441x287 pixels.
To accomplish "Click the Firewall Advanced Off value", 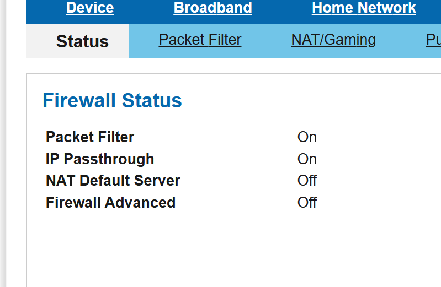I will pyautogui.click(x=307, y=203).
